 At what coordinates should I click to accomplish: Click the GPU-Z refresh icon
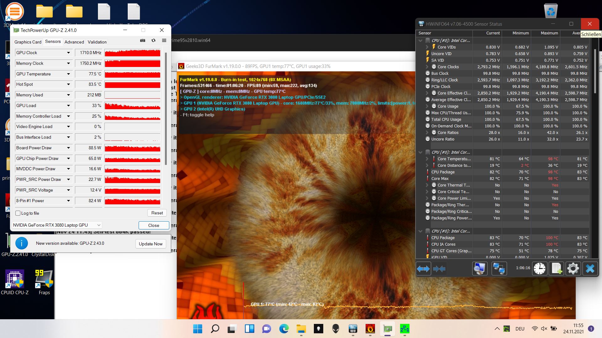point(153,40)
